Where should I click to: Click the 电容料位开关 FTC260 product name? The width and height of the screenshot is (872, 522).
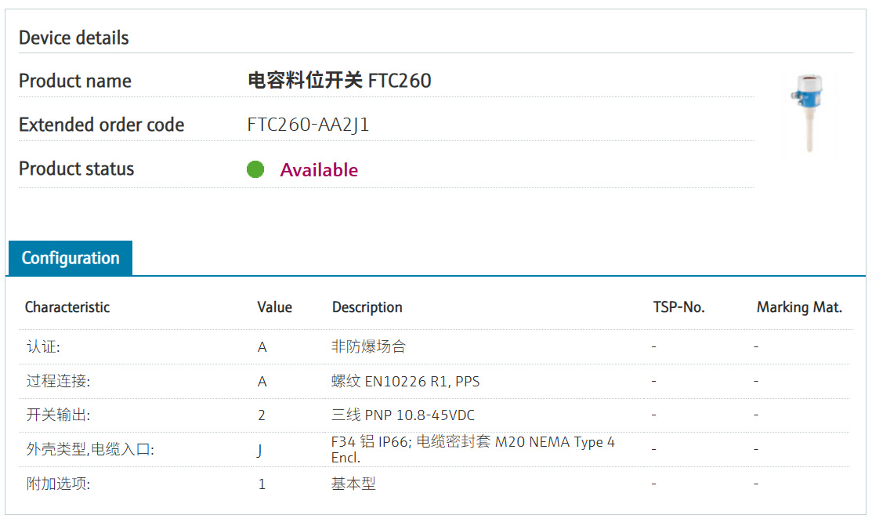pyautogui.click(x=339, y=81)
